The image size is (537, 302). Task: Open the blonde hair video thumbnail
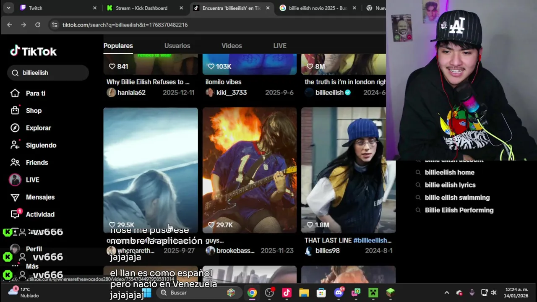[151, 170]
